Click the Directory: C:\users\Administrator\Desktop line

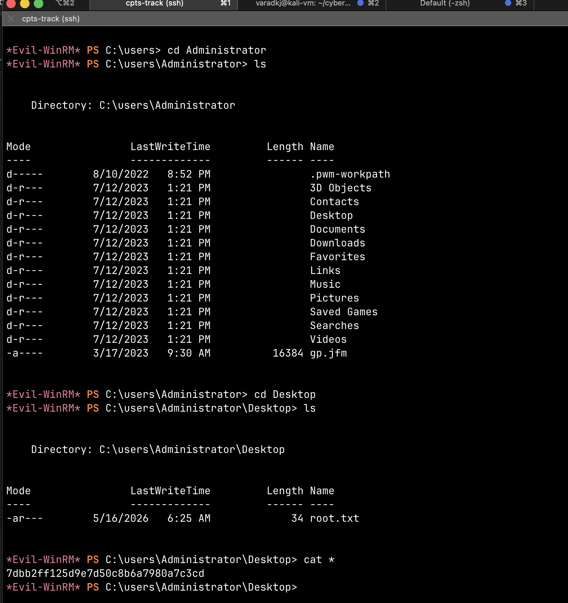point(158,449)
